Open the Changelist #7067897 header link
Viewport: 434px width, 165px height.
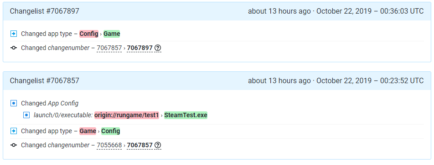(45, 11)
